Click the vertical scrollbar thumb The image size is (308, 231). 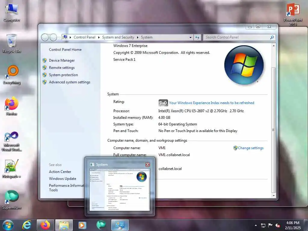pyautogui.click(x=273, y=130)
